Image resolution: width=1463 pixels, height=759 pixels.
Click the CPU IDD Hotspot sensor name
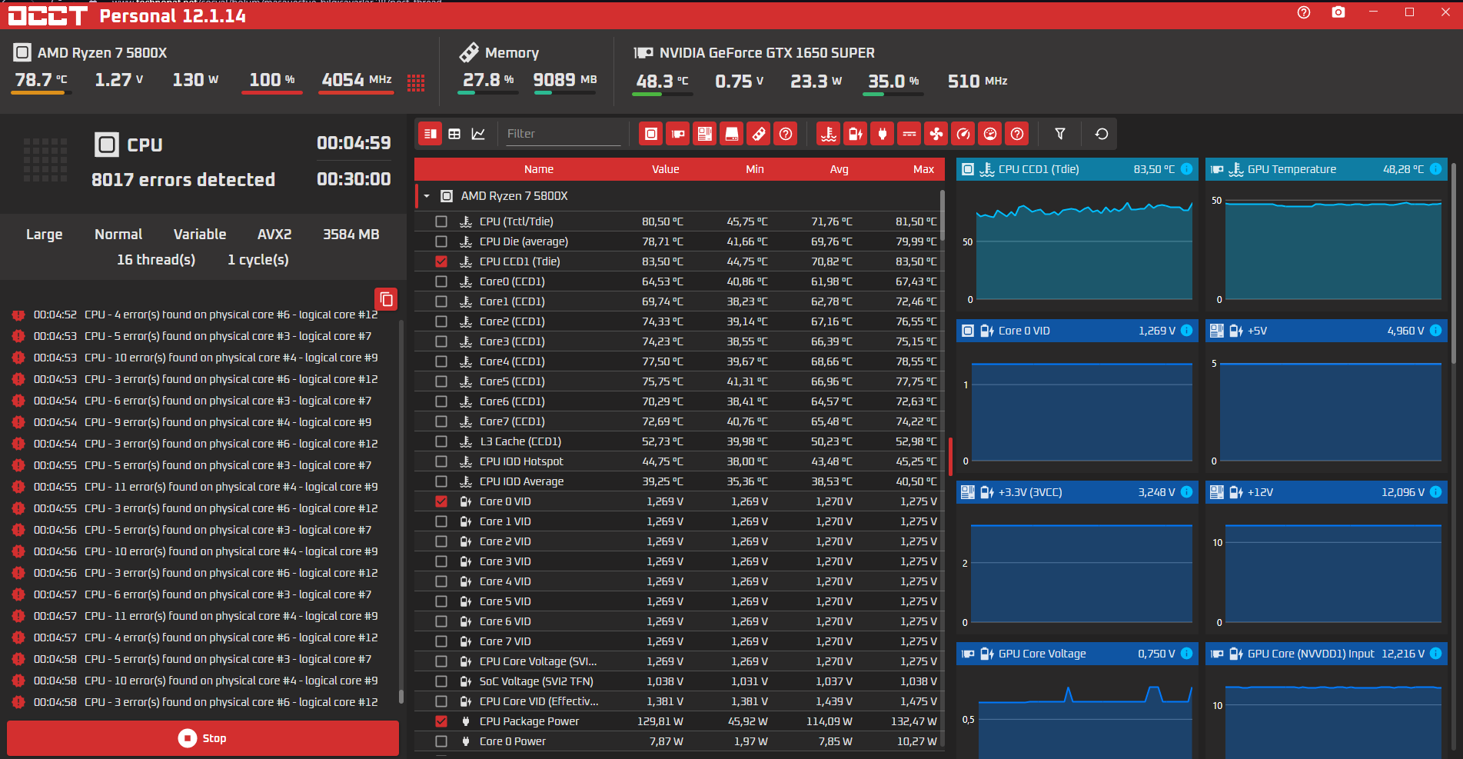[x=521, y=461]
